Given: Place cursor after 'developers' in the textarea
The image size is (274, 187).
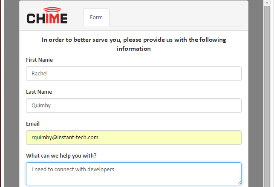Looking at the screenshot, I should pyautogui.click(x=115, y=170).
